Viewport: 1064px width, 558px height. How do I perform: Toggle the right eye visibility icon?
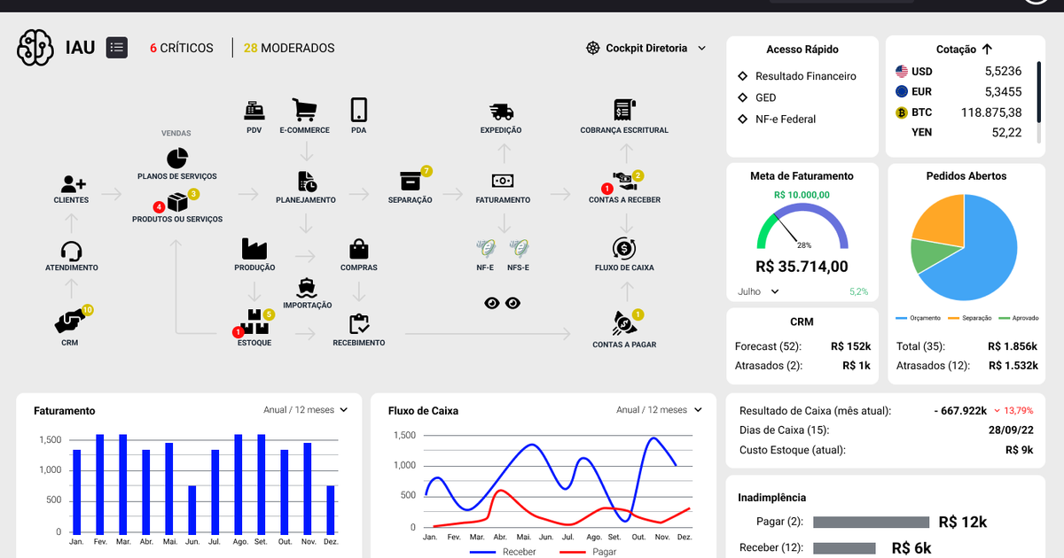click(512, 303)
